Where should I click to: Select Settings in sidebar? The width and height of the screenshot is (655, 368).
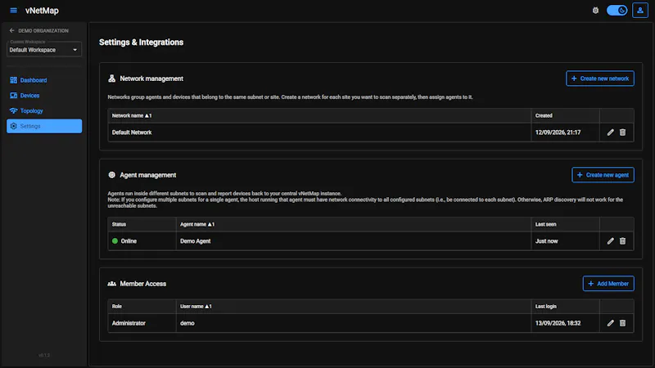click(44, 126)
